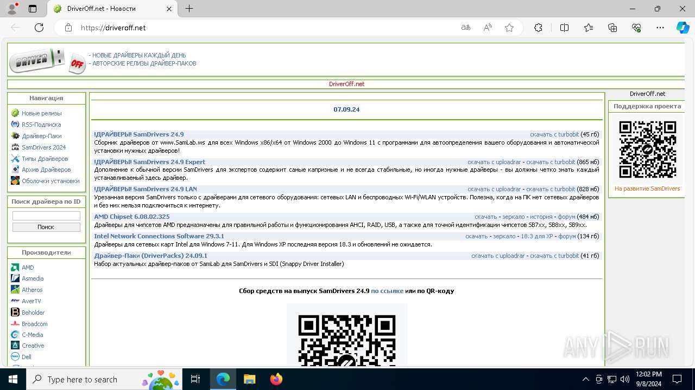This screenshot has height=390, width=695.
Task: Open the НОВЫЕ ДРАЙВЕРЫ КАЖДЫЙ ДЕНЬ header link
Action: pos(139,55)
